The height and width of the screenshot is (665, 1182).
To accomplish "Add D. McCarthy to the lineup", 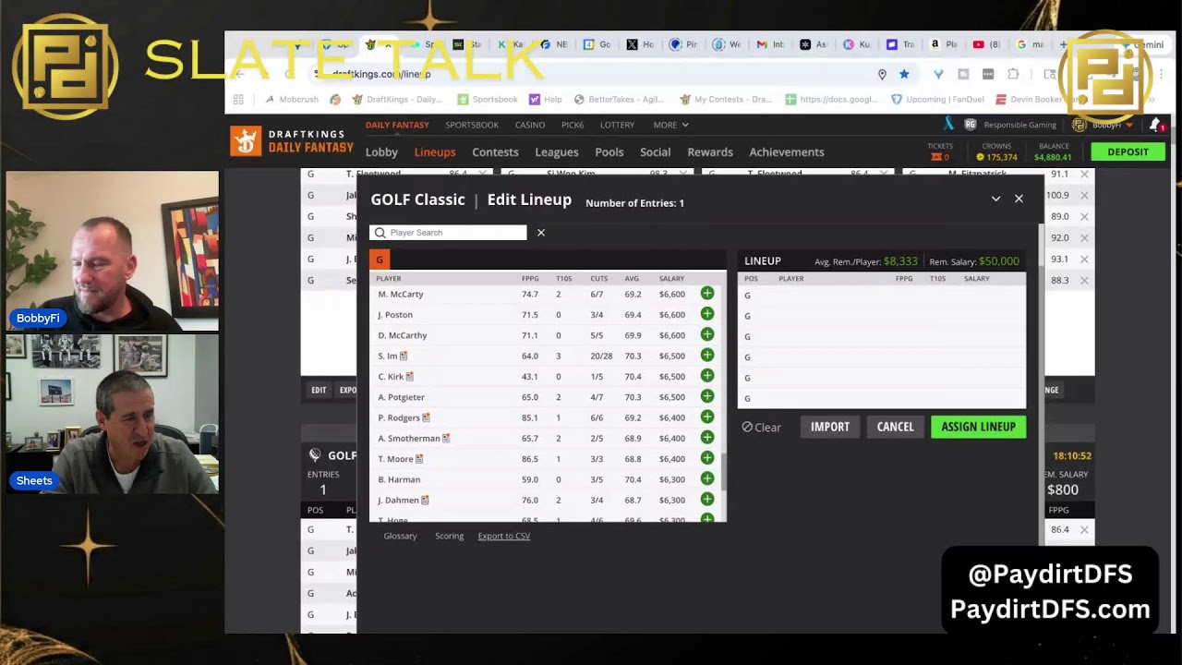I will coord(707,334).
